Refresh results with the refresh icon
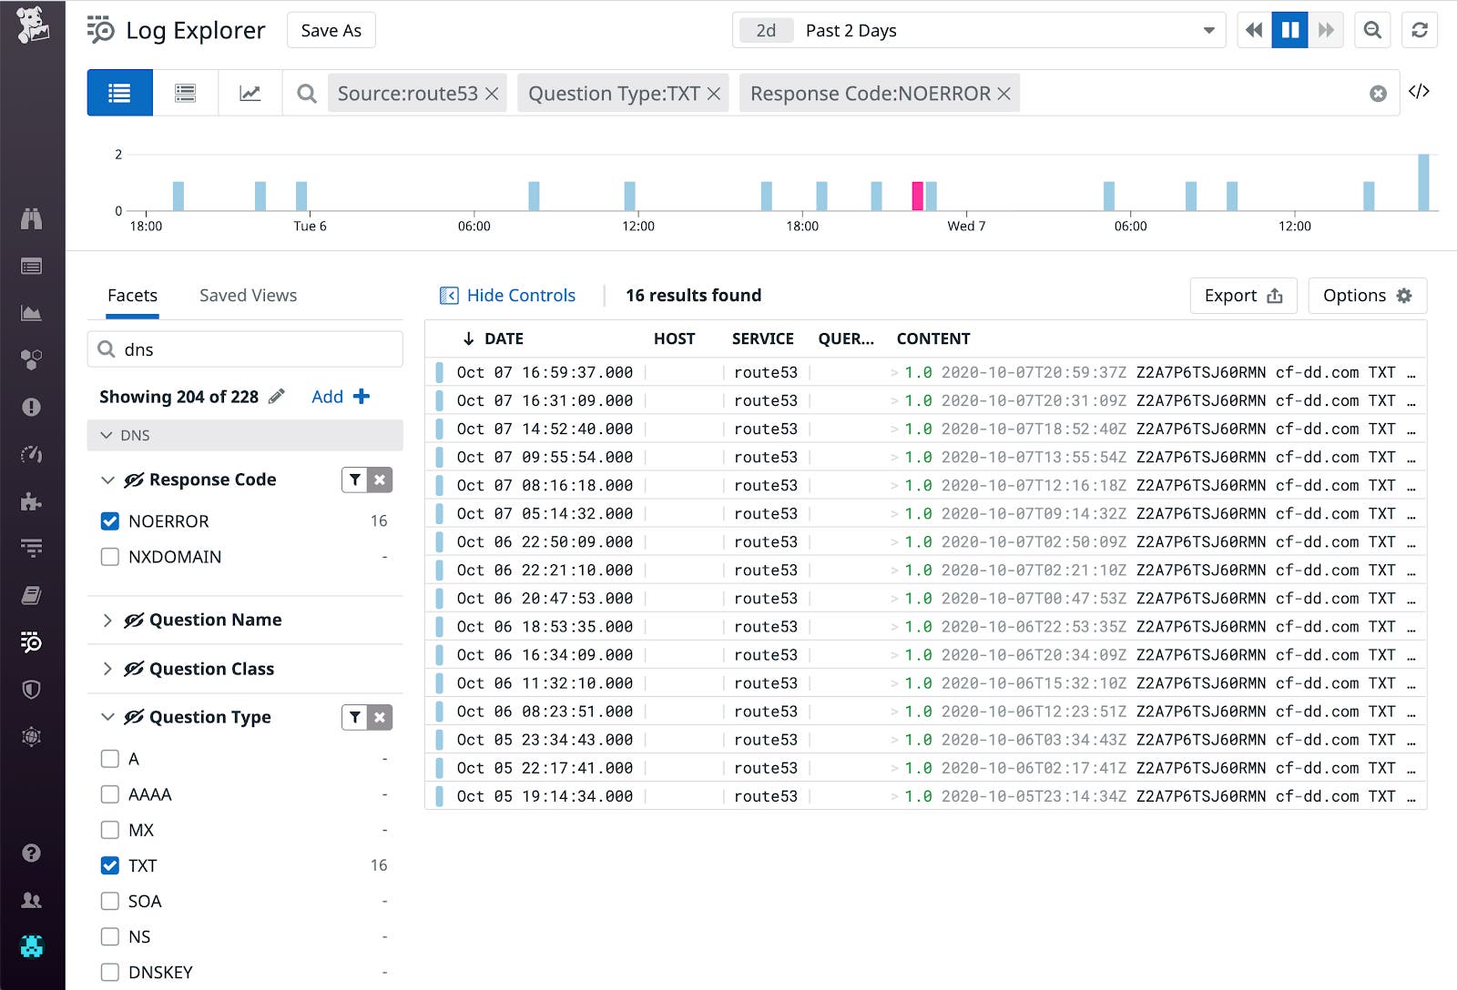 click(x=1420, y=29)
